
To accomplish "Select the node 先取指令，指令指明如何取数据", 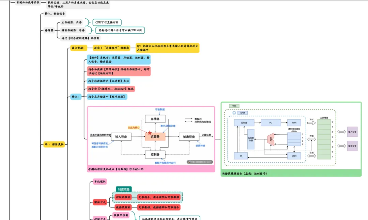I will click(159, 197).
